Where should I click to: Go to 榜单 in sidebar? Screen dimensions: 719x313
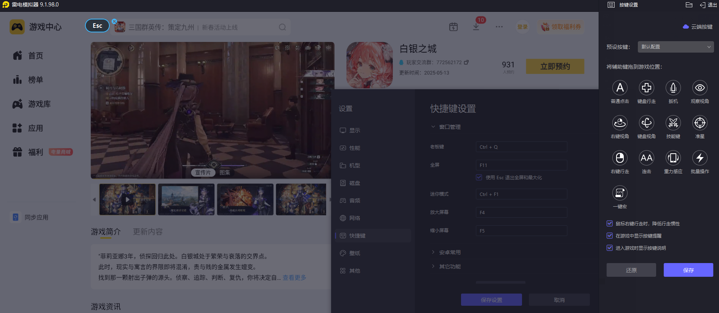[x=28, y=80]
